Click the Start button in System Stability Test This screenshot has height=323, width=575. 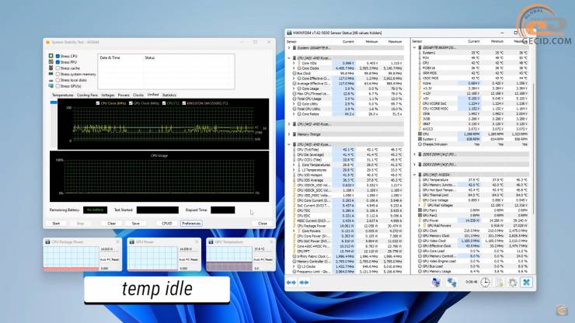coord(56,224)
